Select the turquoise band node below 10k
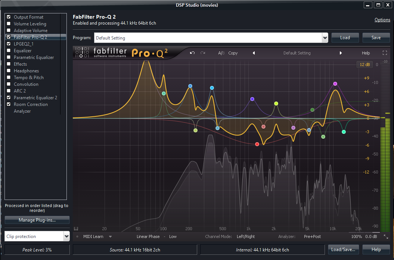 pos(344,132)
